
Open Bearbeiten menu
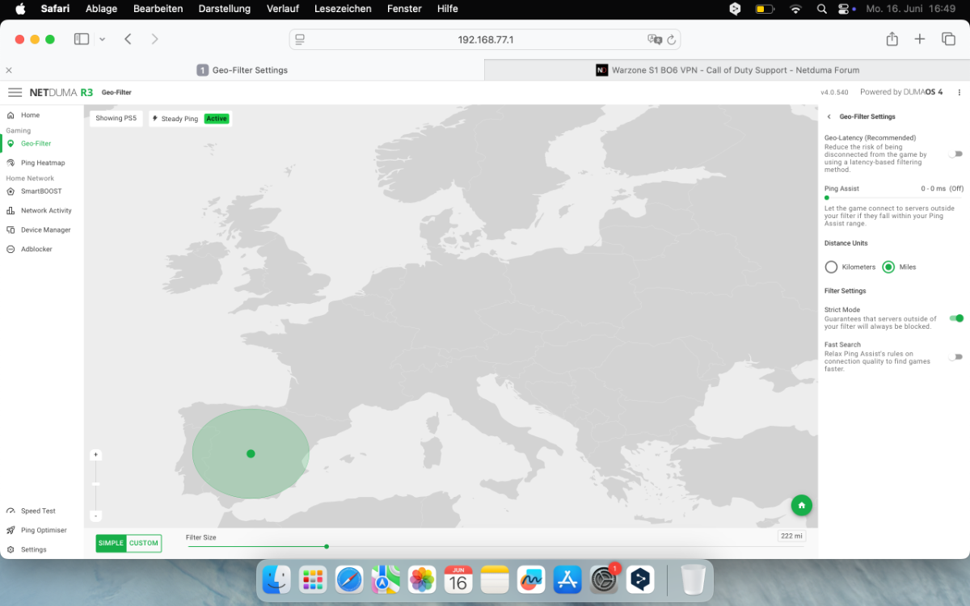tap(158, 9)
